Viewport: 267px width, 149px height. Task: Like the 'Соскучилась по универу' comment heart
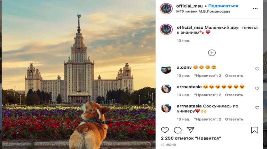[x=257, y=108]
